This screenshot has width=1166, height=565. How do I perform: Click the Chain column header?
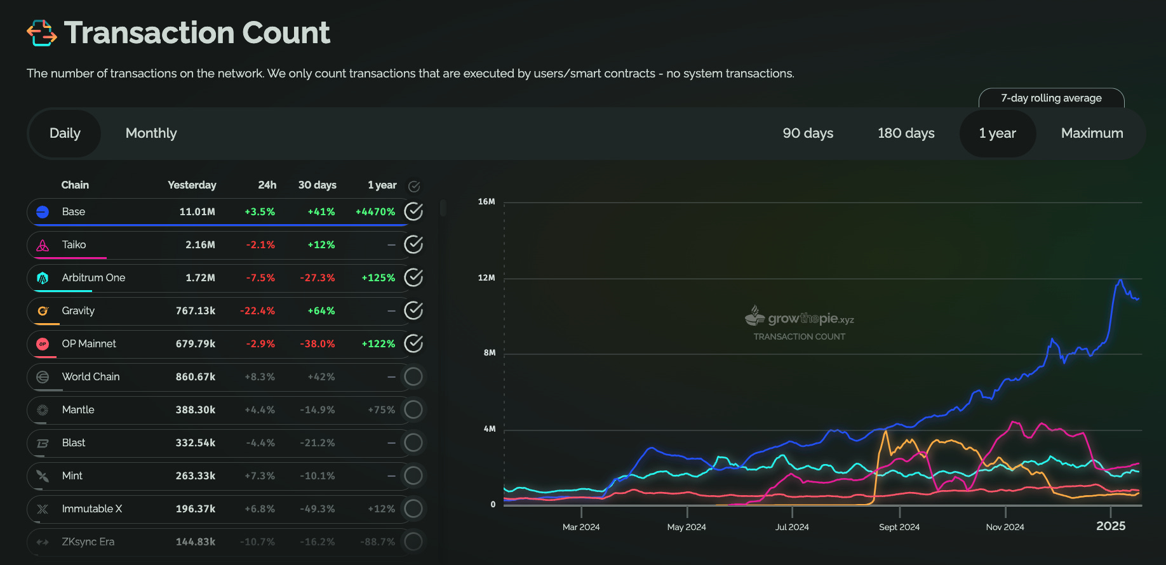click(75, 185)
